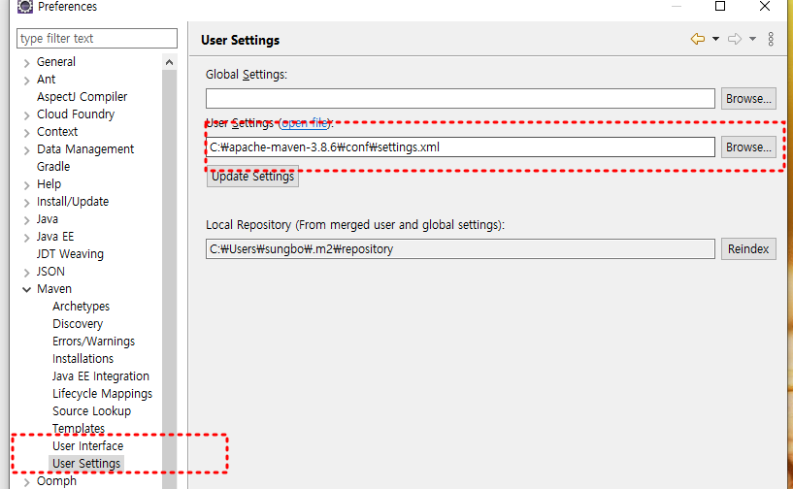This screenshot has width=793, height=489.
Task: Click the Global Settings path field
Action: [x=460, y=98]
